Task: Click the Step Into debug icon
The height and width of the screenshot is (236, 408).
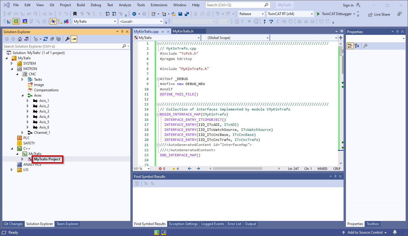Action: (265, 21)
